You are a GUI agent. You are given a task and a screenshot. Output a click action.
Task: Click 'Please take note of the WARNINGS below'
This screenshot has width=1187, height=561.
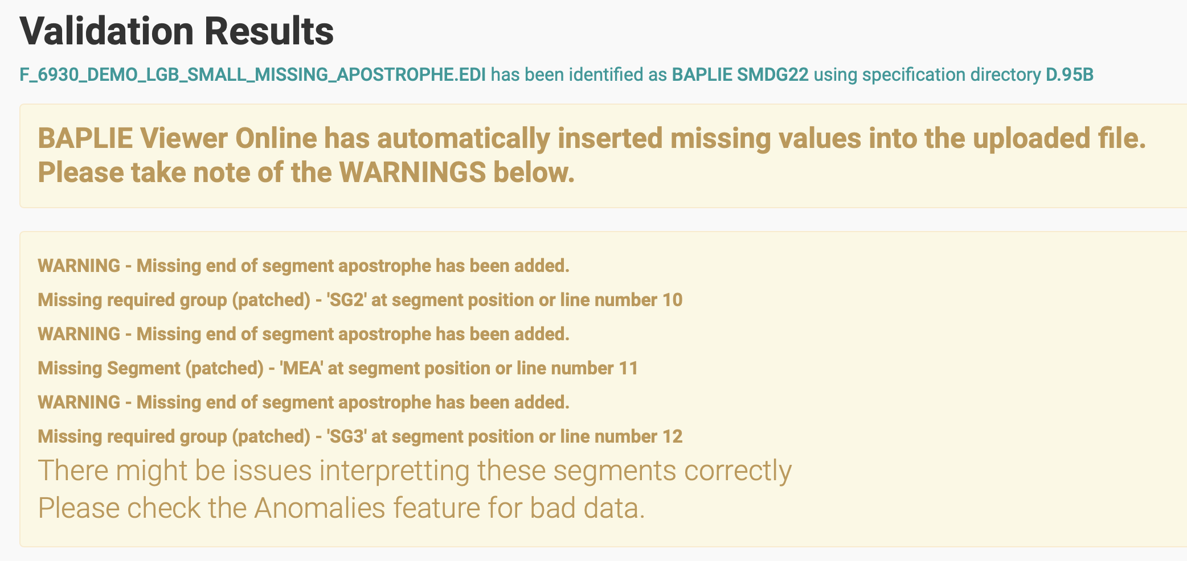306,172
